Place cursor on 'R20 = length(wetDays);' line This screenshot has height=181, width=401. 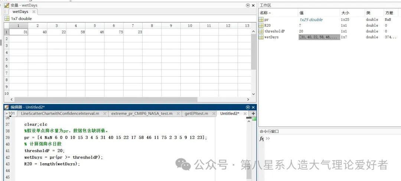click(x=52, y=164)
